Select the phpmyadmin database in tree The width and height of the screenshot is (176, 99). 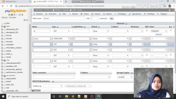point(11,79)
